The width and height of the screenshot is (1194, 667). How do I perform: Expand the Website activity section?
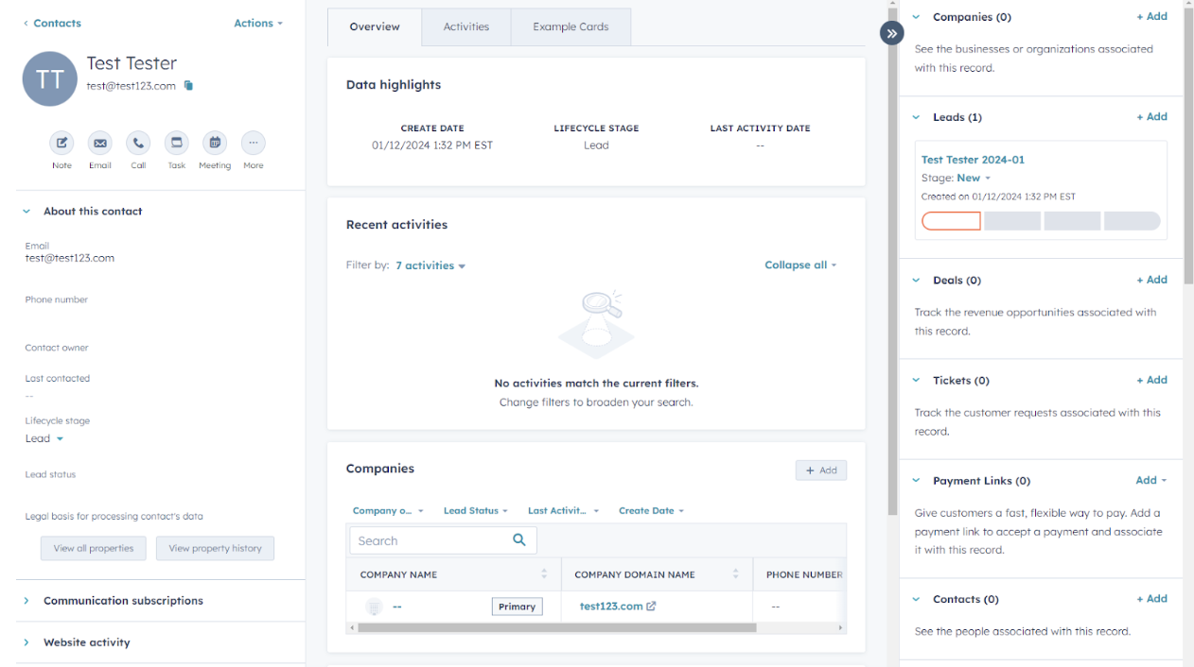click(x=86, y=641)
